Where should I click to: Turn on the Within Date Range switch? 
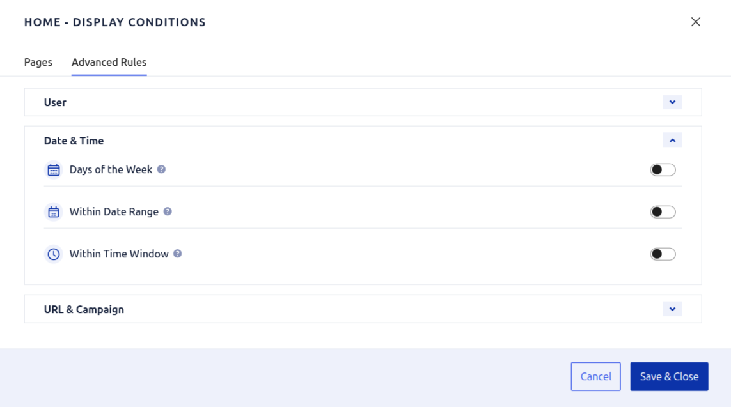point(663,212)
